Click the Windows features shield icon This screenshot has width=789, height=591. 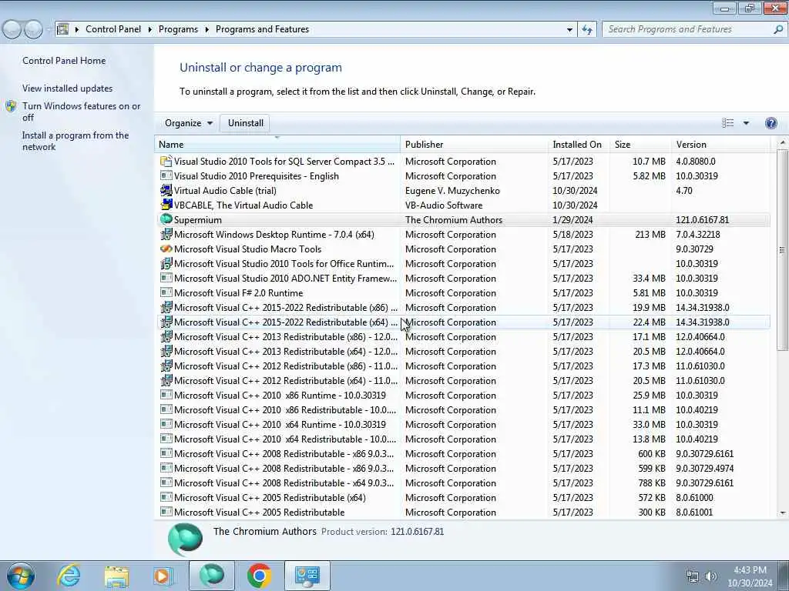pyautogui.click(x=11, y=106)
